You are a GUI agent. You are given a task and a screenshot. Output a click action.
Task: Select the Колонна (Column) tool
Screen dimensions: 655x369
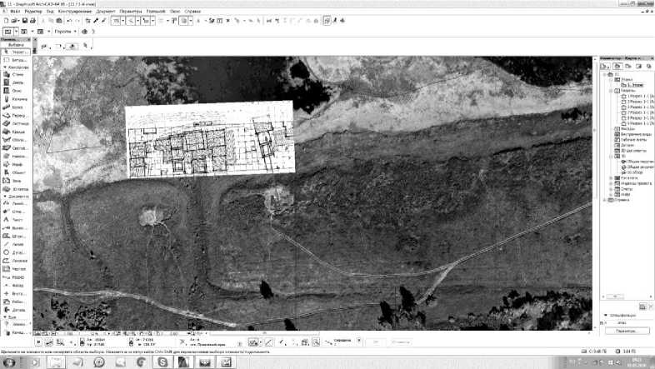click(x=16, y=99)
